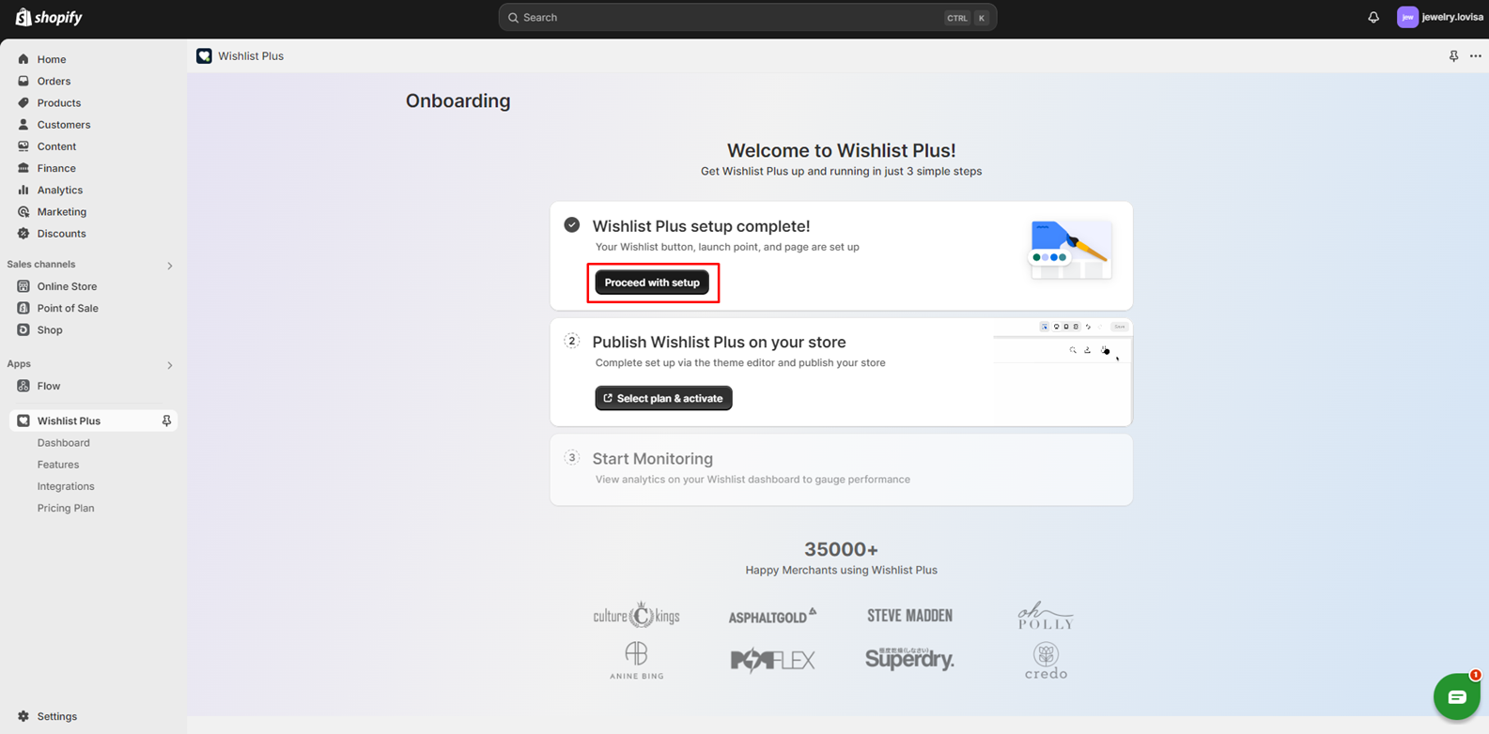Click the Point of Sale icon
The height and width of the screenshot is (734, 1489).
23,308
